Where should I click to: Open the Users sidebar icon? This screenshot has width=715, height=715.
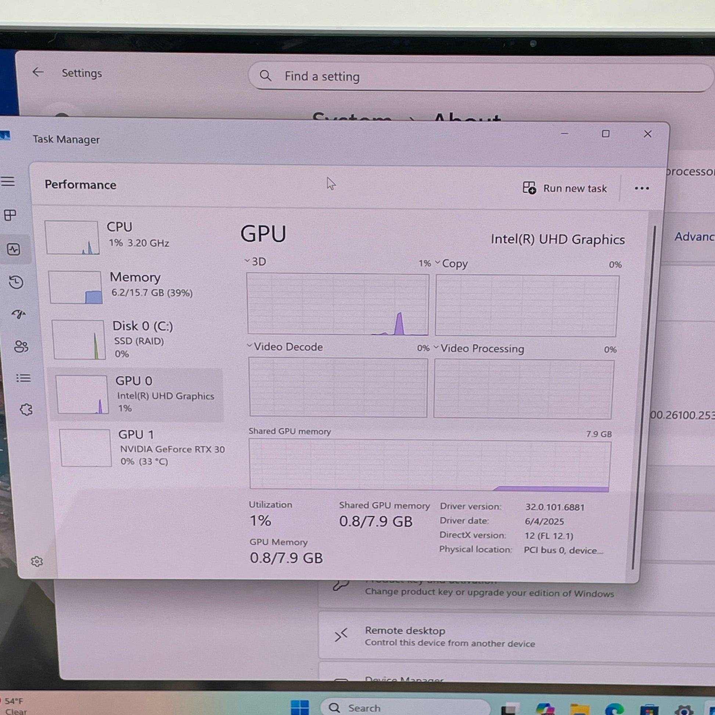[x=21, y=346]
